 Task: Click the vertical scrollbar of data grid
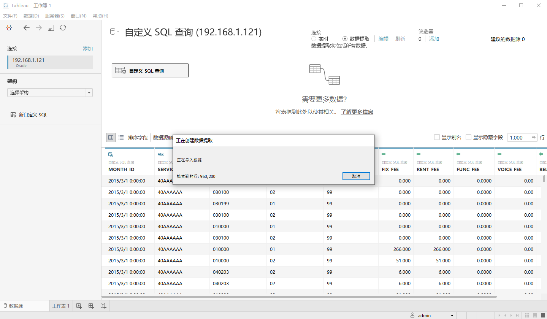pyautogui.click(x=544, y=179)
